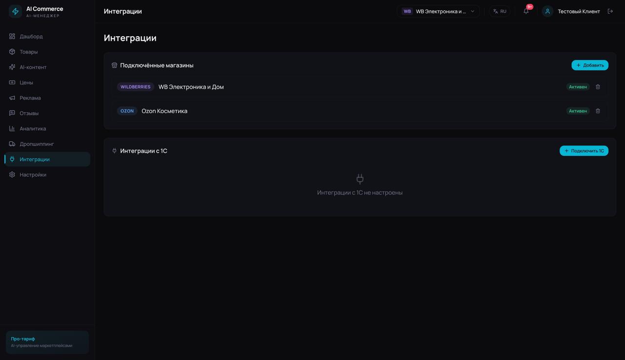625x360 pixels.
Task: Click the AI Commerce lightning logo
Action: click(x=15, y=11)
